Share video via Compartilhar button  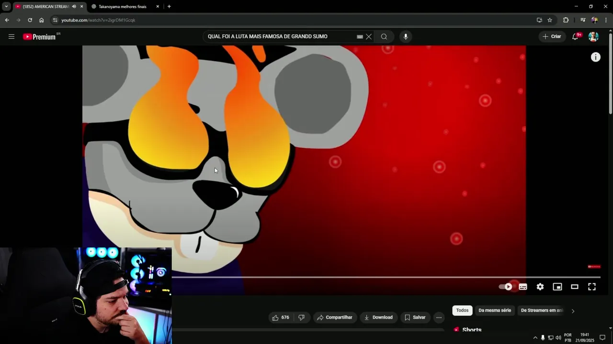335,317
